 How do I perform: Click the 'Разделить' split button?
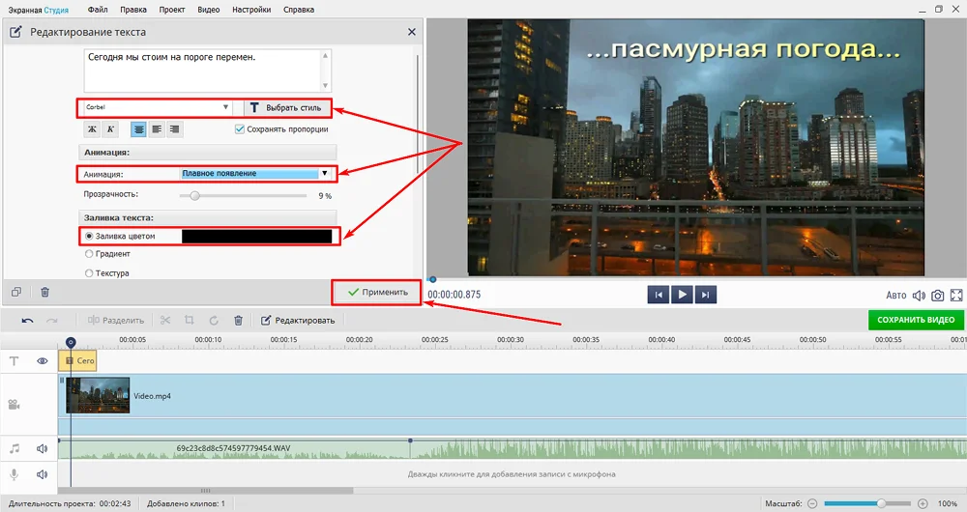(116, 321)
